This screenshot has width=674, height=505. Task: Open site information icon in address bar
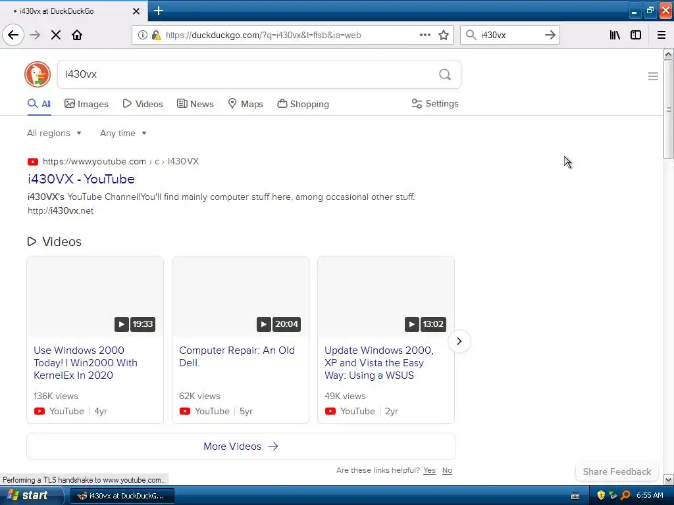(142, 35)
